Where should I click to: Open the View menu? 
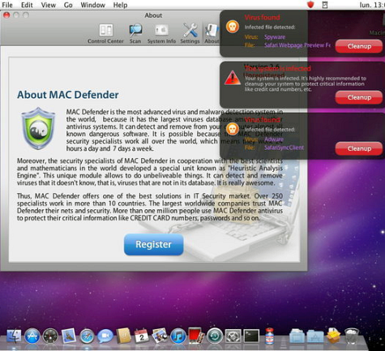[x=48, y=5]
